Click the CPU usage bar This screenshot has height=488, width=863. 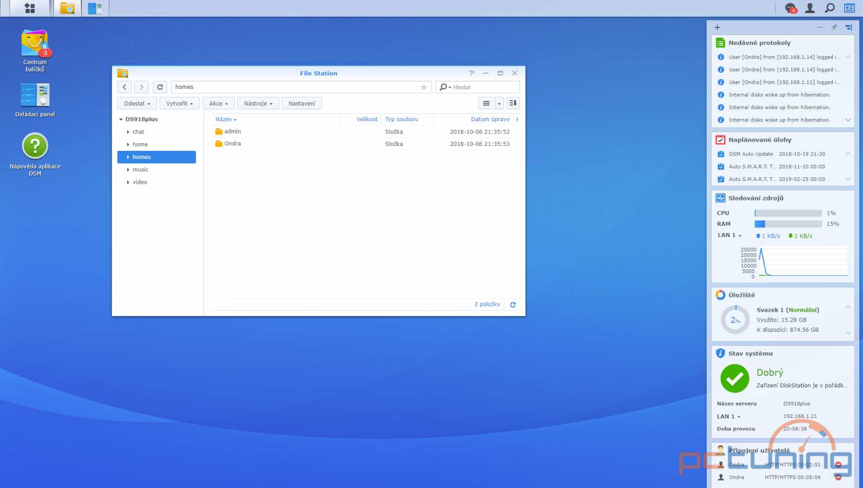(788, 213)
